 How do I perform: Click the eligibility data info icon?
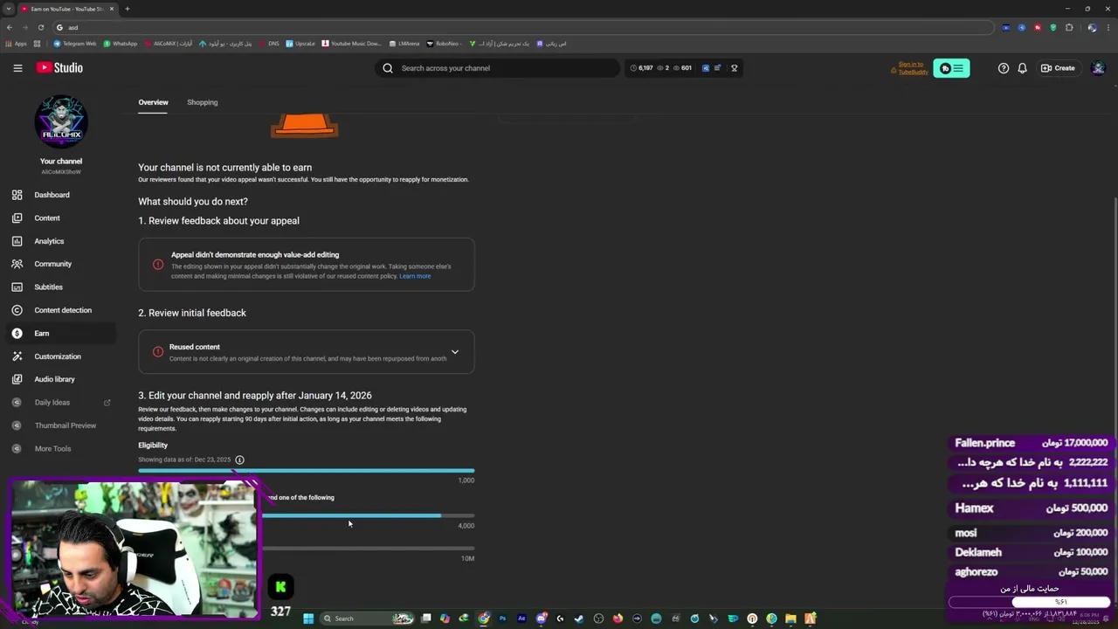(x=239, y=460)
